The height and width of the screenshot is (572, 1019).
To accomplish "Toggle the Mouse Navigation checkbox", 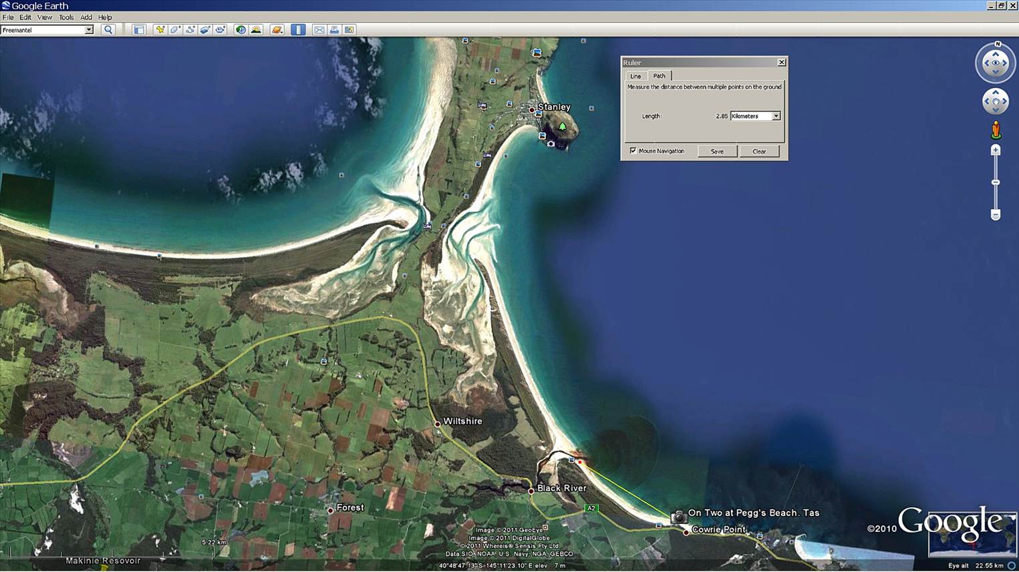I will tap(633, 151).
